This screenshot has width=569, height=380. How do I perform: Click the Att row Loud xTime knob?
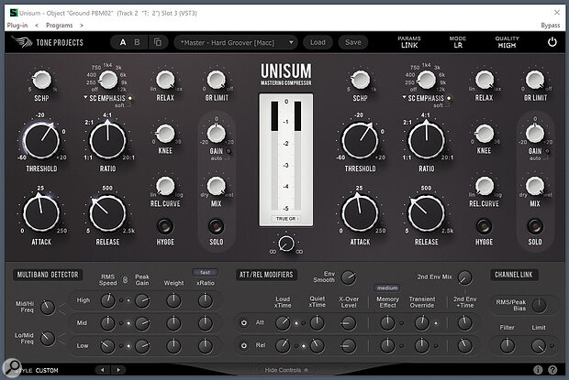283,323
